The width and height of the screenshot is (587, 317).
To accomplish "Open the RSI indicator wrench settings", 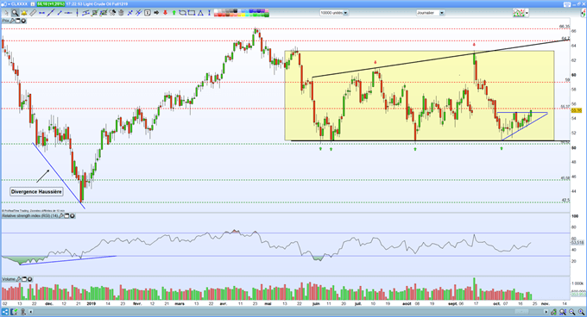I will tap(62, 216).
